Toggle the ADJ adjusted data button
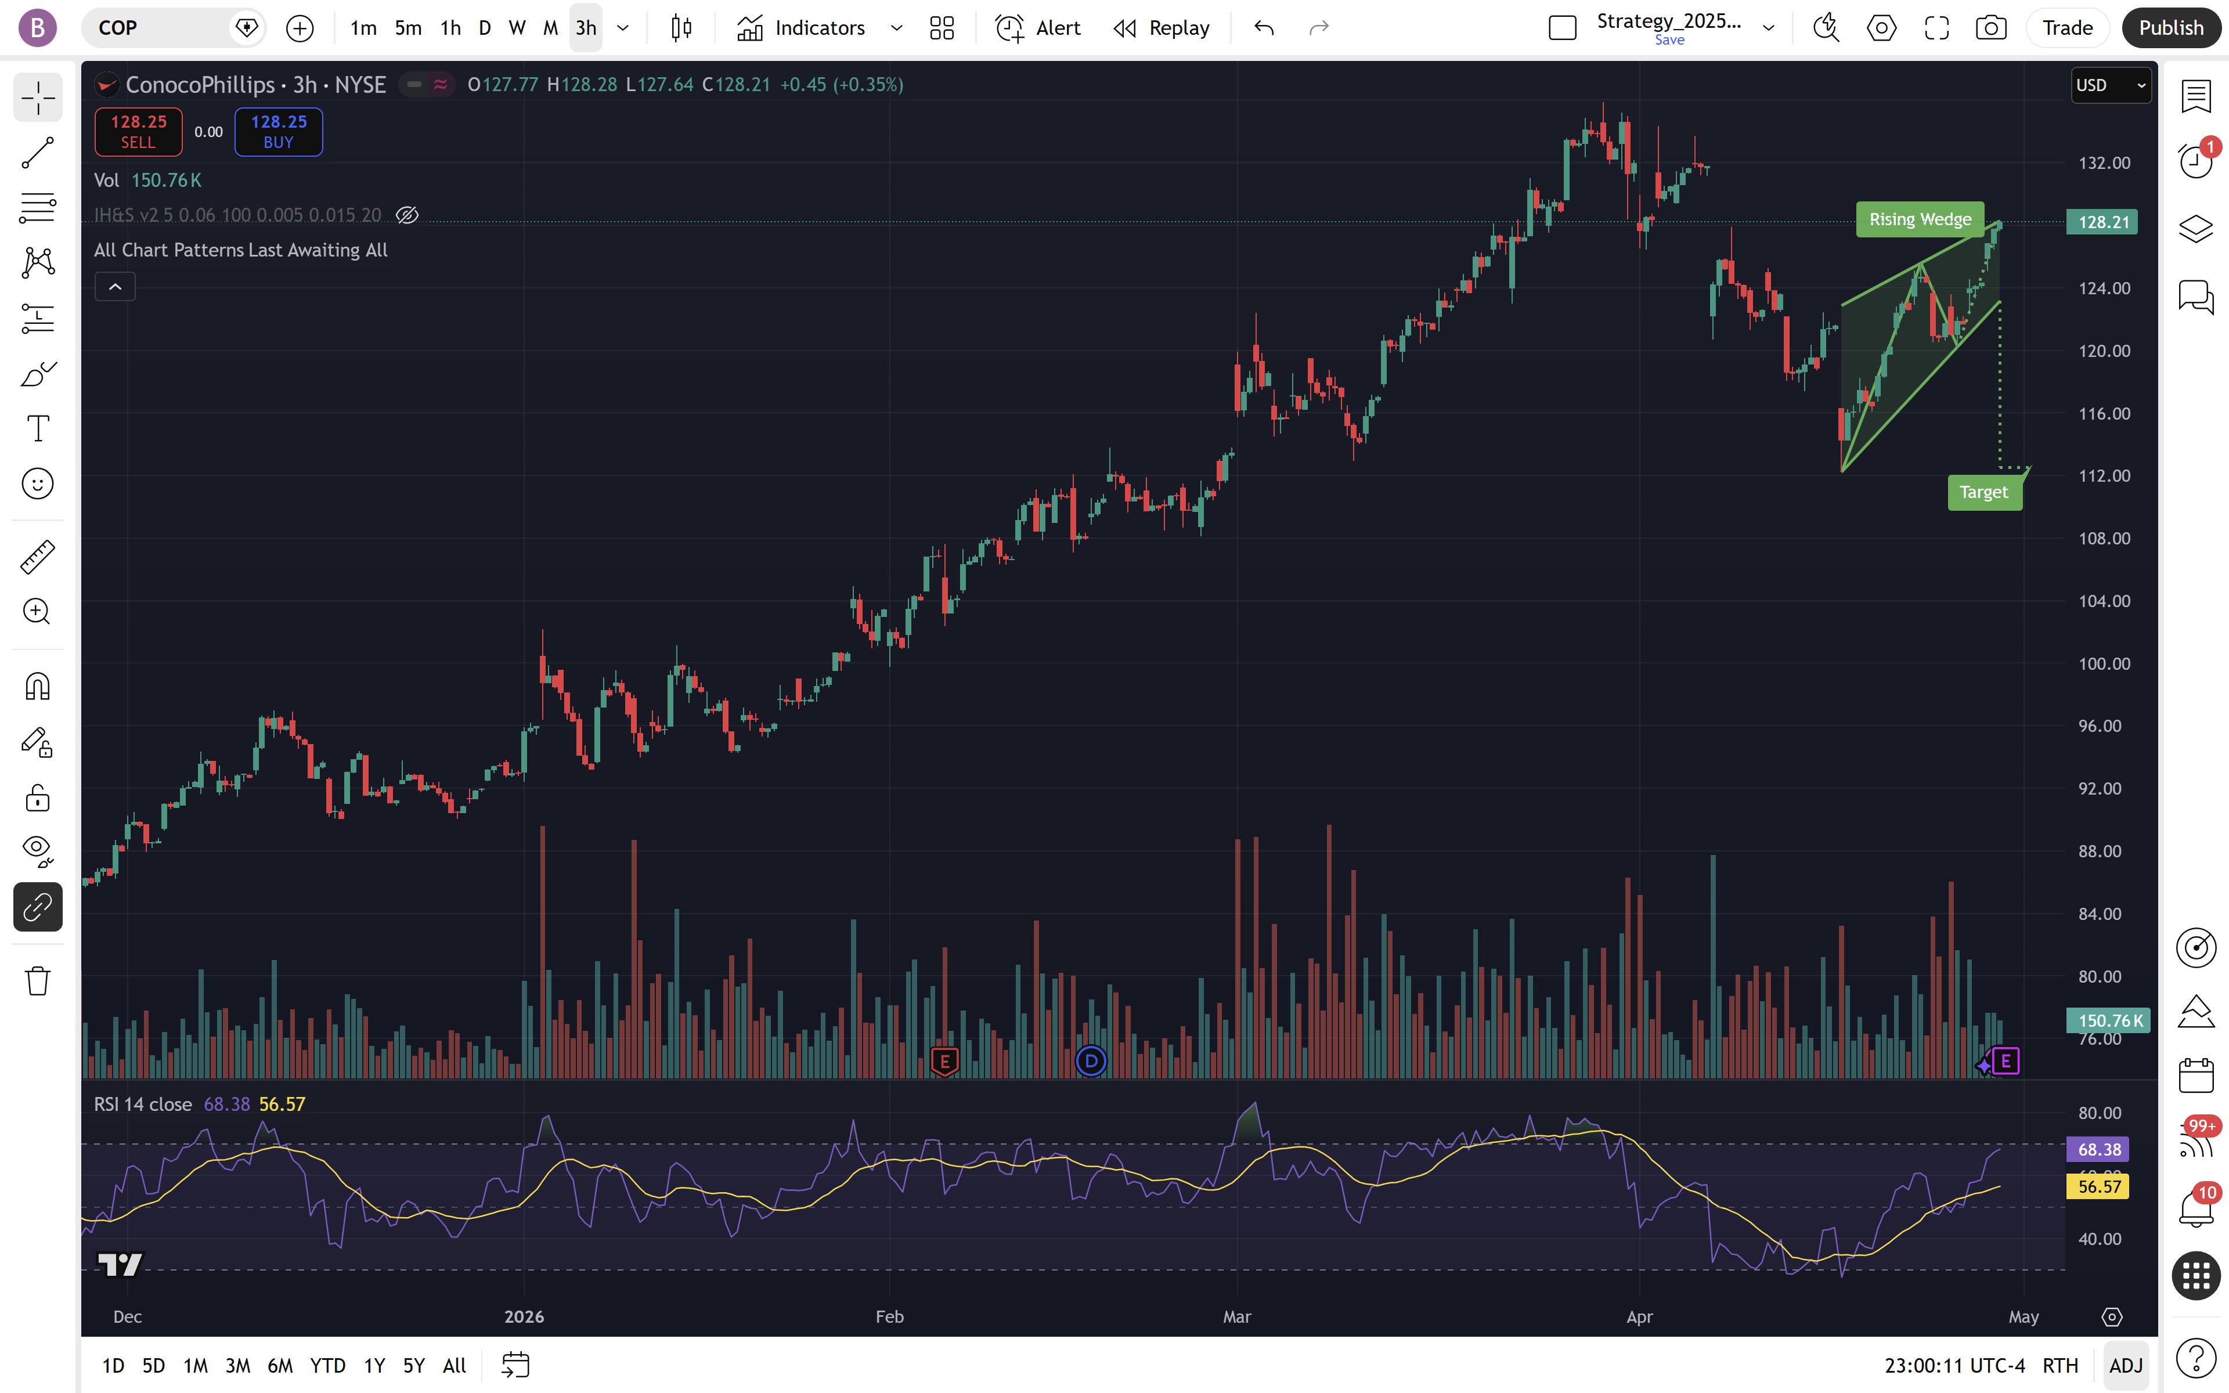 [x=2126, y=1365]
